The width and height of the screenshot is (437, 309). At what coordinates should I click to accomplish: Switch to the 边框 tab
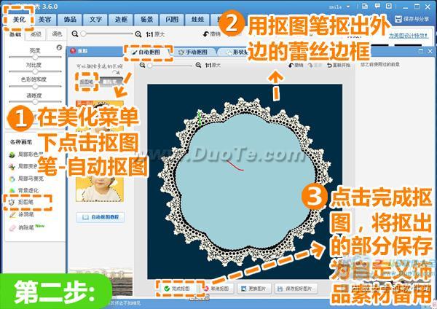click(121, 20)
